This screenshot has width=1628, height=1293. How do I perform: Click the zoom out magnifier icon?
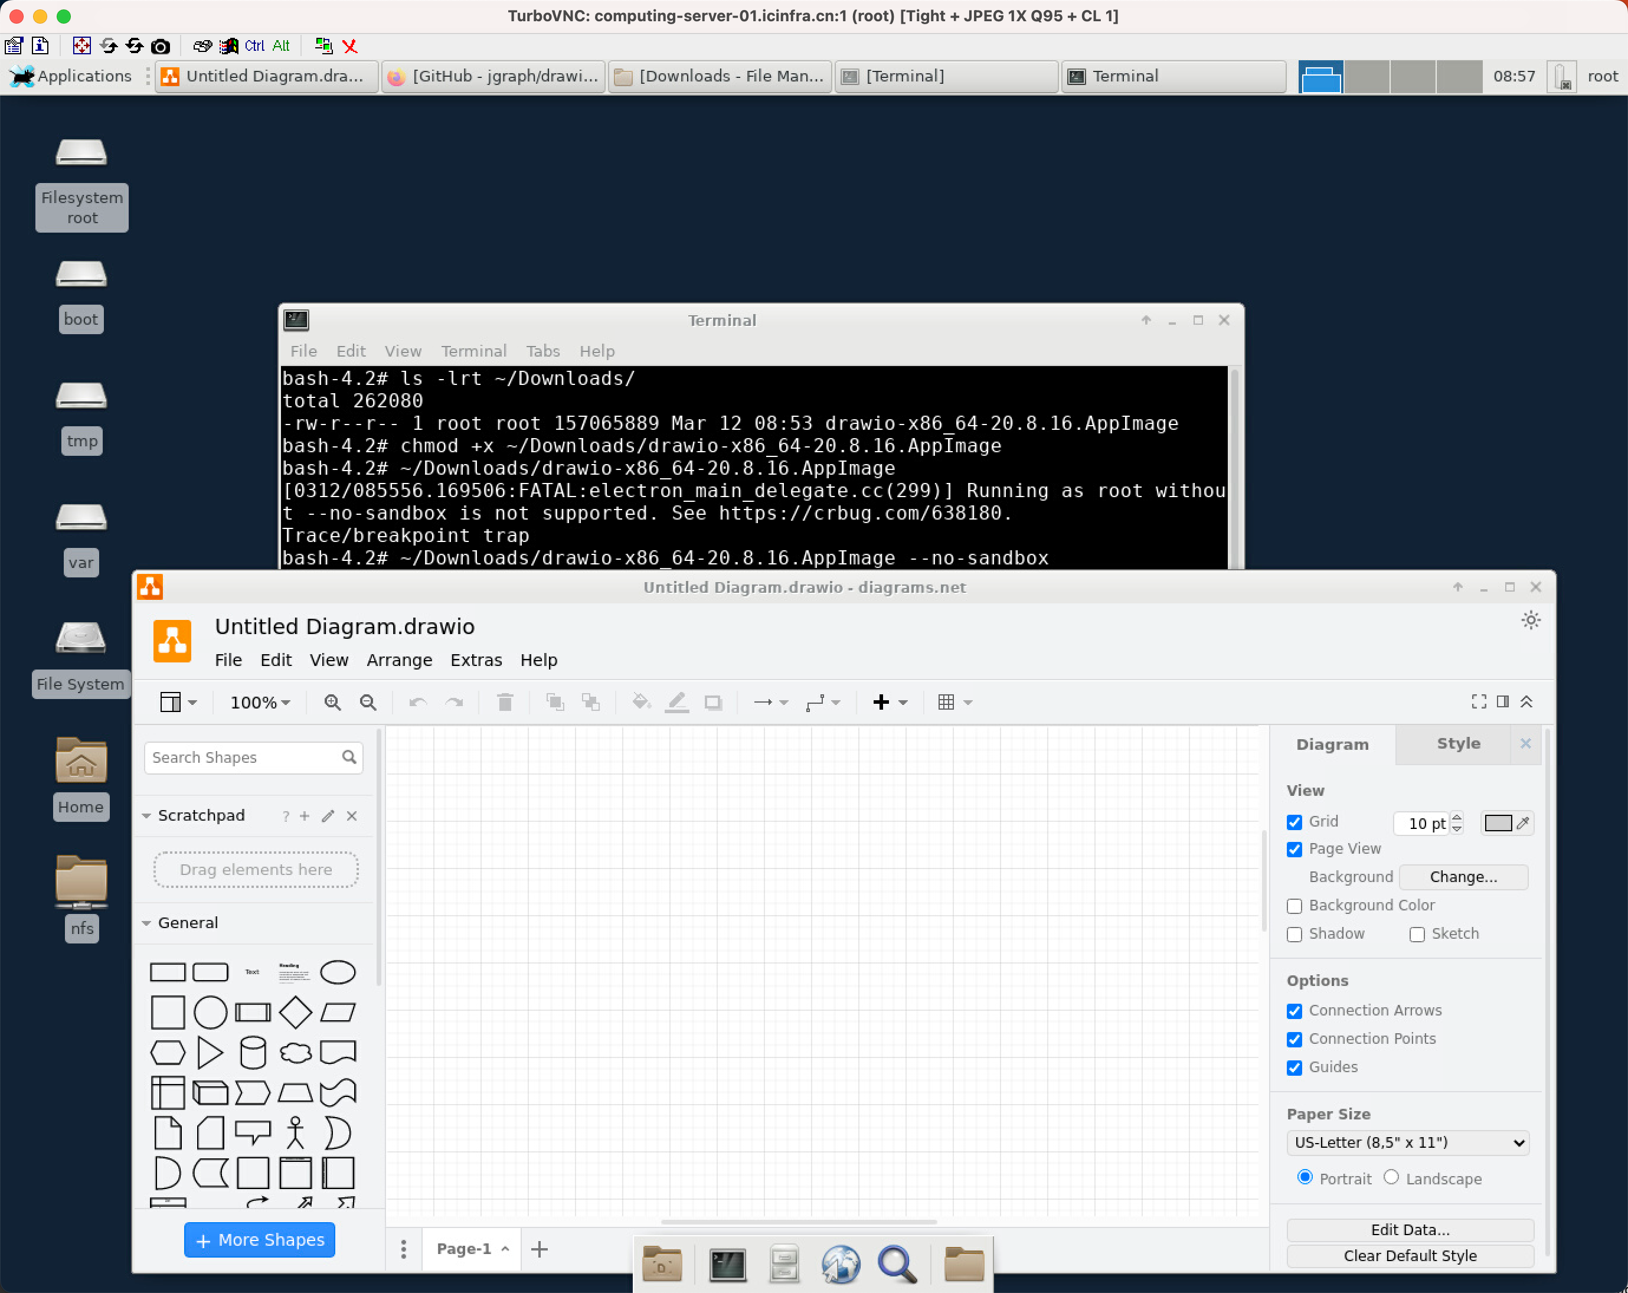click(x=368, y=703)
